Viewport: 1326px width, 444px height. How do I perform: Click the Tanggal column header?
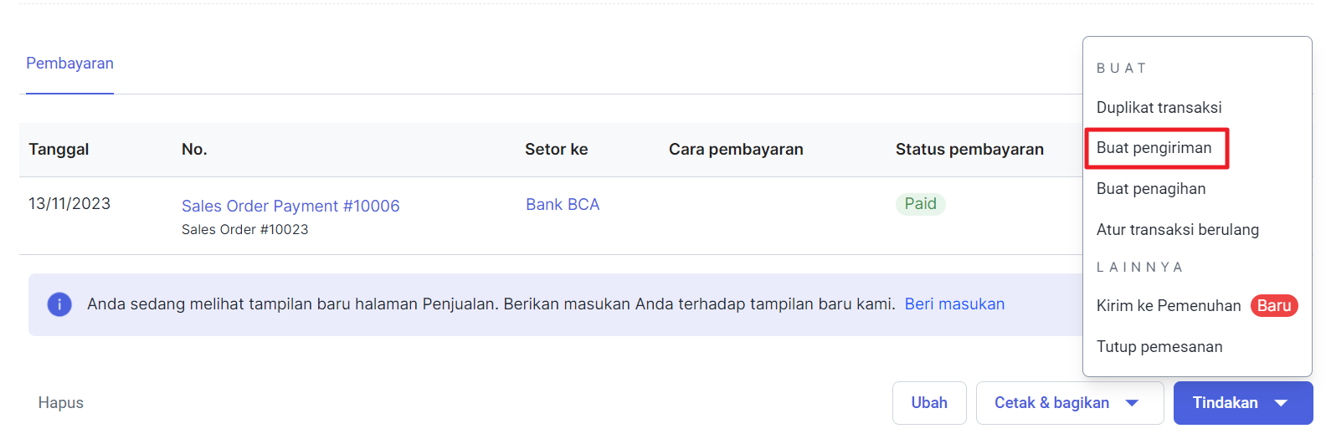tap(59, 150)
